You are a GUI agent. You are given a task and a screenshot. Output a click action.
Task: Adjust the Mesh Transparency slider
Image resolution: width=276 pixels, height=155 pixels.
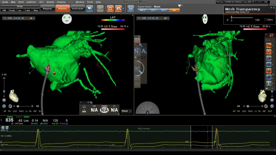click(x=232, y=17)
